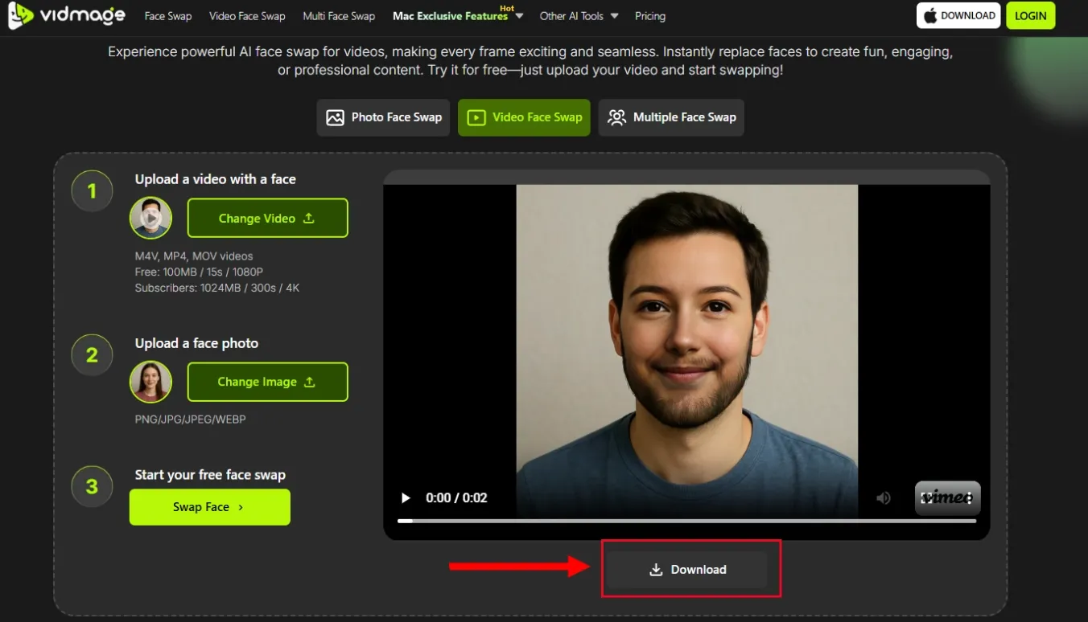
Task: Play the face swap video
Action: 406,498
